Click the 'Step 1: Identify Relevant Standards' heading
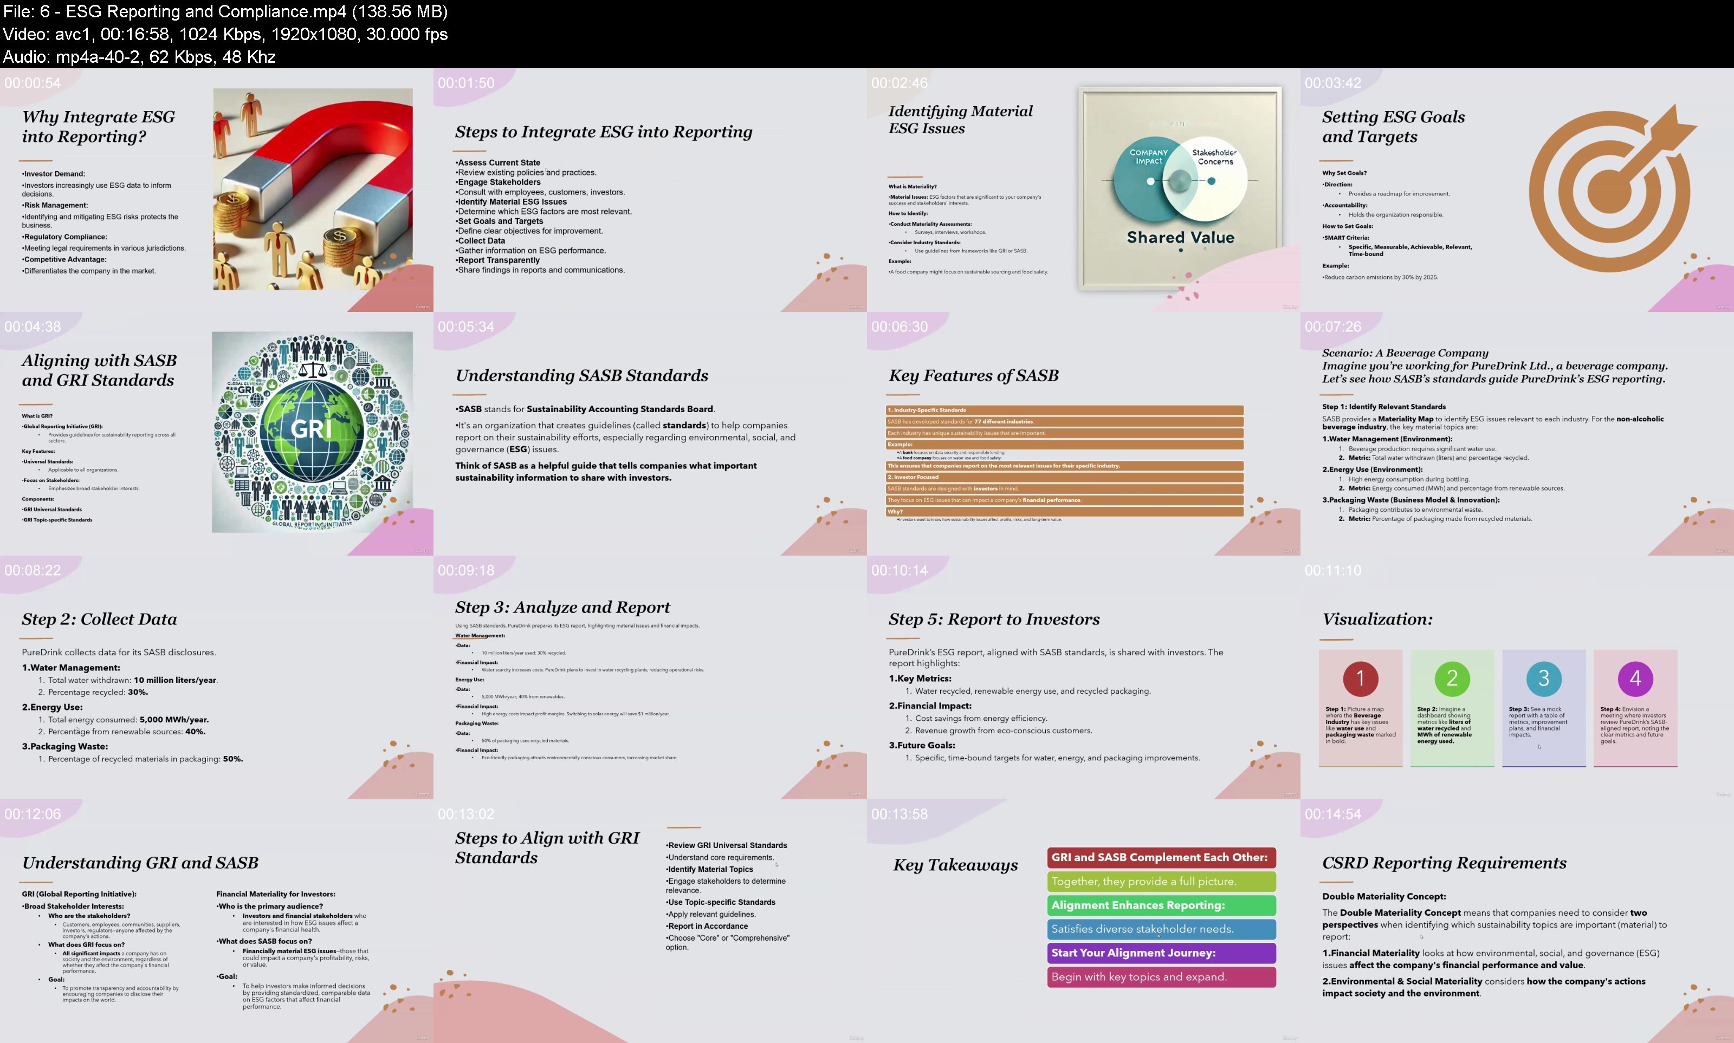 pos(1384,406)
